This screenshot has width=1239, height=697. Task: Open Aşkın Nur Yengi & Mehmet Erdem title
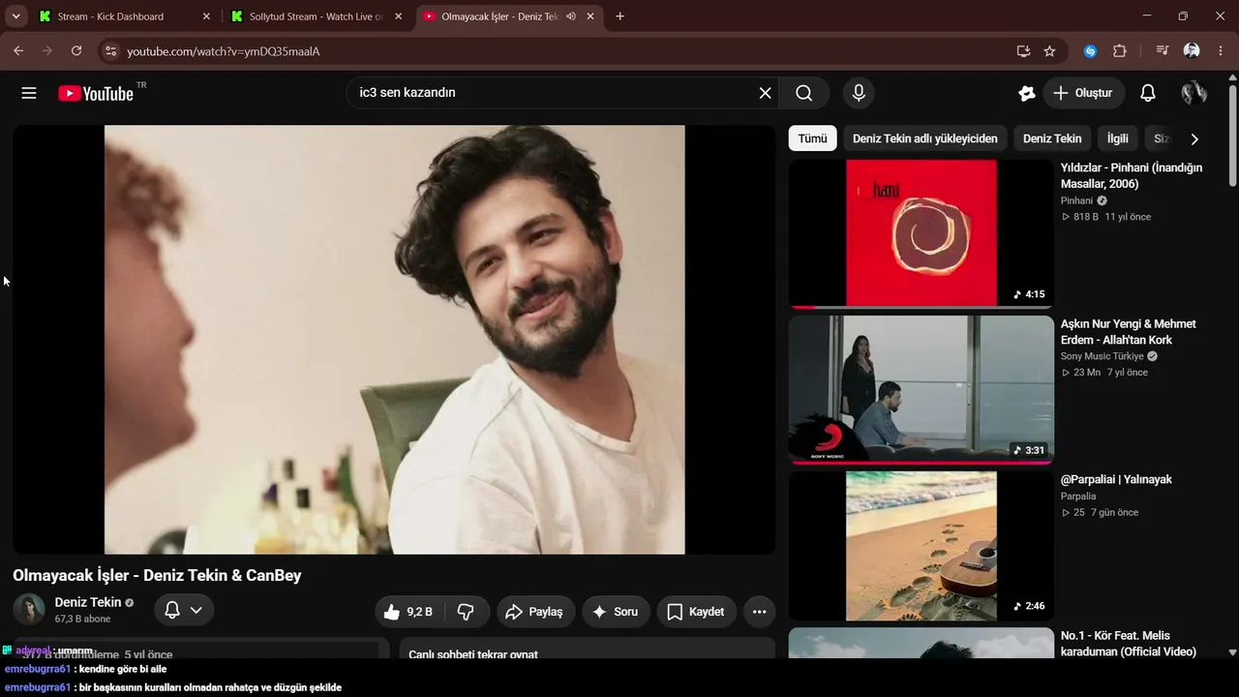coord(1129,332)
